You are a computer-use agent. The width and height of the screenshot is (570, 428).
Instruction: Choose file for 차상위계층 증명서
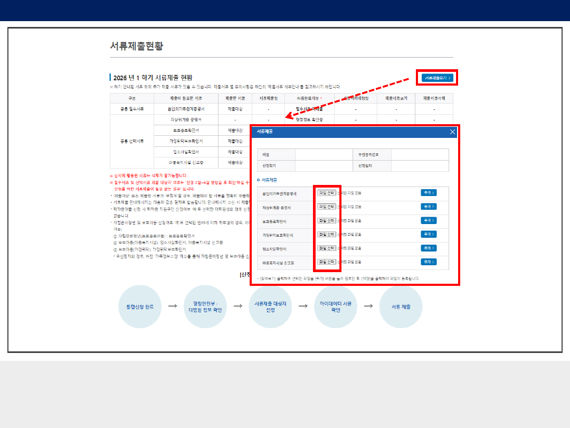326,207
